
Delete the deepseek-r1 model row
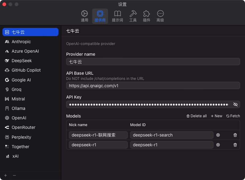coord(235,145)
